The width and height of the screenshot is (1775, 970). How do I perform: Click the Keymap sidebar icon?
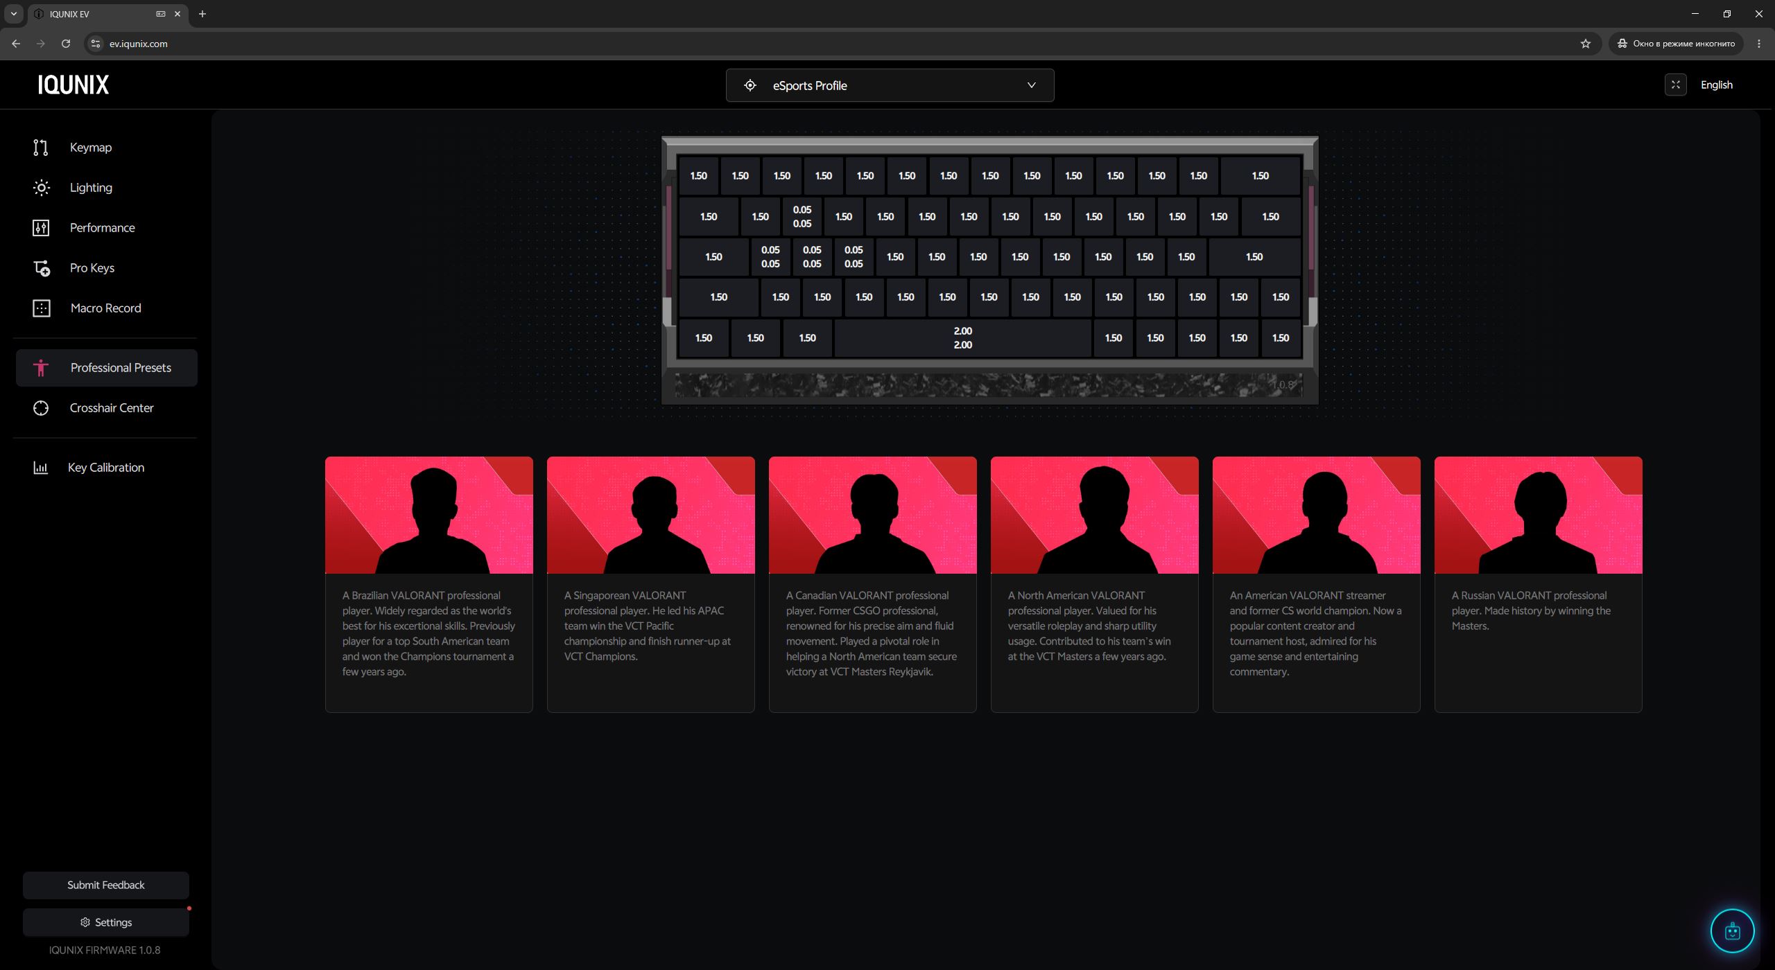(x=41, y=148)
